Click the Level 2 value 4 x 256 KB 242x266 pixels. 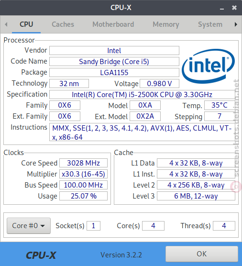(x=196, y=185)
